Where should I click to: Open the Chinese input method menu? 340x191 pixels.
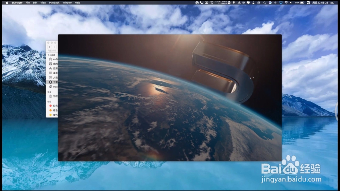coord(243,3)
